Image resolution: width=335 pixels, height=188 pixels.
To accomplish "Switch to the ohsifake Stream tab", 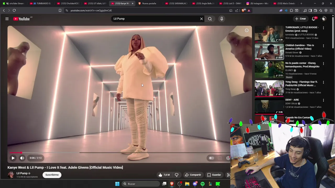I will (x=14, y=3).
